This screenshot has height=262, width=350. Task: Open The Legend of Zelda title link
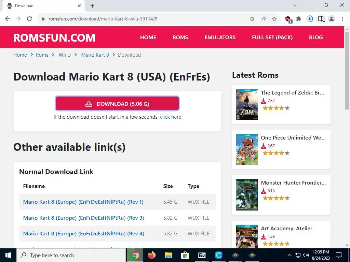click(293, 93)
